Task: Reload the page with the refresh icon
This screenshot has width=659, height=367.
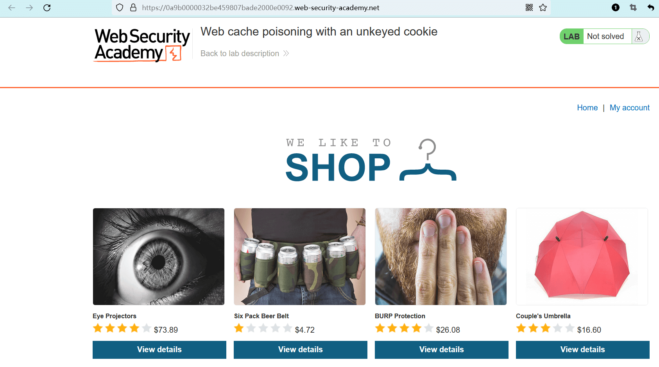Action: (x=47, y=8)
